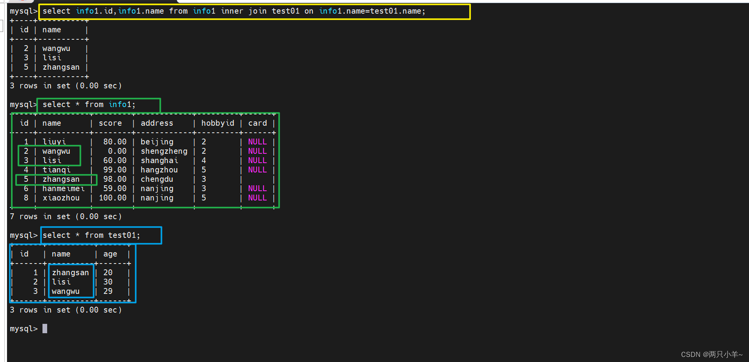The height and width of the screenshot is (362, 749).
Task: Click the empty mysql prompt cursor
Action: (45, 329)
